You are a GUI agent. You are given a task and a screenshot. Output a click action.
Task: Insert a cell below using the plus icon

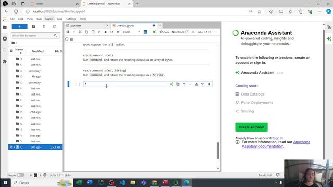tap(74, 32)
